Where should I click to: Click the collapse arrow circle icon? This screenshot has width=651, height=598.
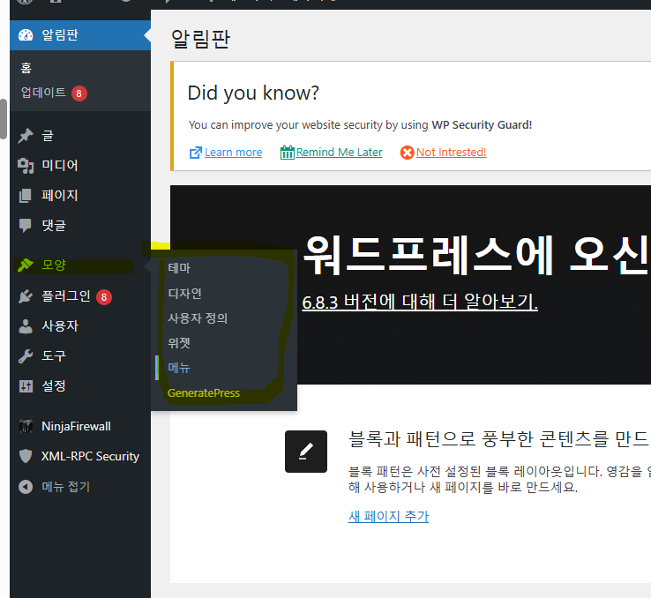26,486
